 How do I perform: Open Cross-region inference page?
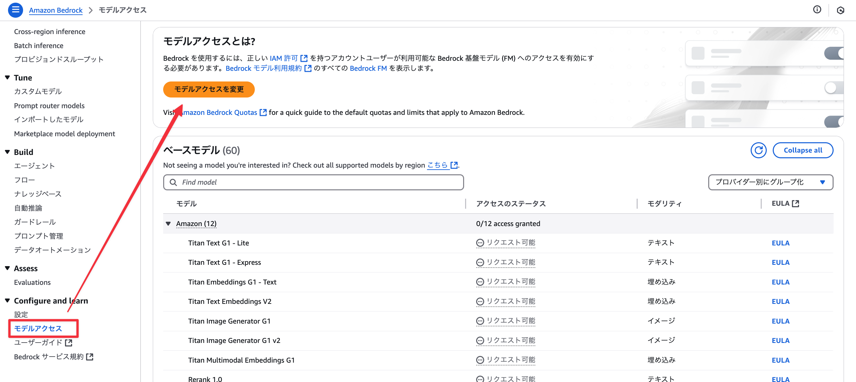pyautogui.click(x=49, y=32)
